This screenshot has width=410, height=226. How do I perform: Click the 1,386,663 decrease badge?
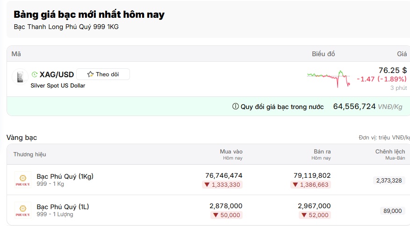coord(310,185)
